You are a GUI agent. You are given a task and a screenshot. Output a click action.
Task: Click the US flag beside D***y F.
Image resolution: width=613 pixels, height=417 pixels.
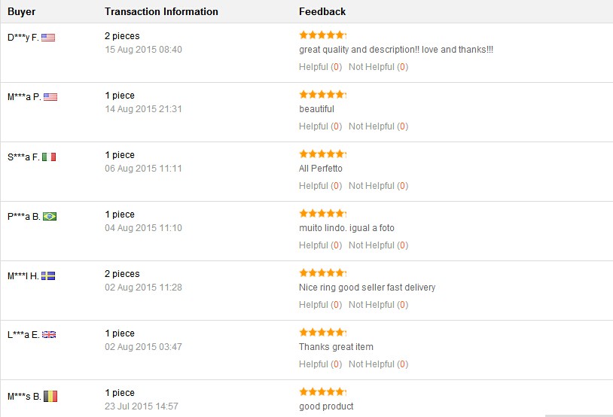pyautogui.click(x=48, y=37)
